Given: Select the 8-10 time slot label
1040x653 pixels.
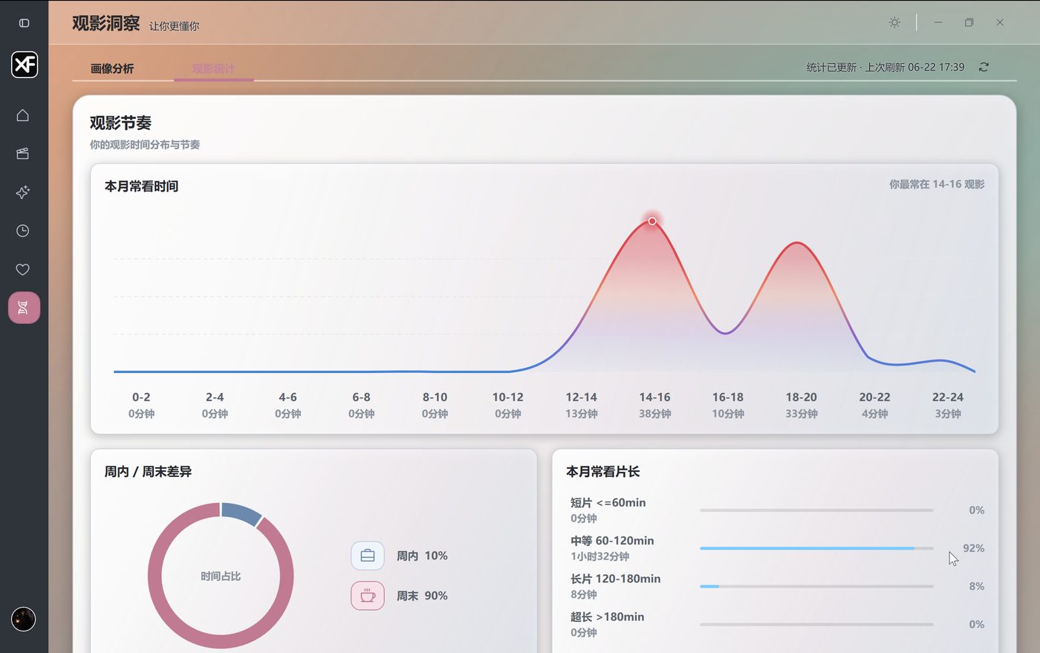Looking at the screenshot, I should coord(435,397).
